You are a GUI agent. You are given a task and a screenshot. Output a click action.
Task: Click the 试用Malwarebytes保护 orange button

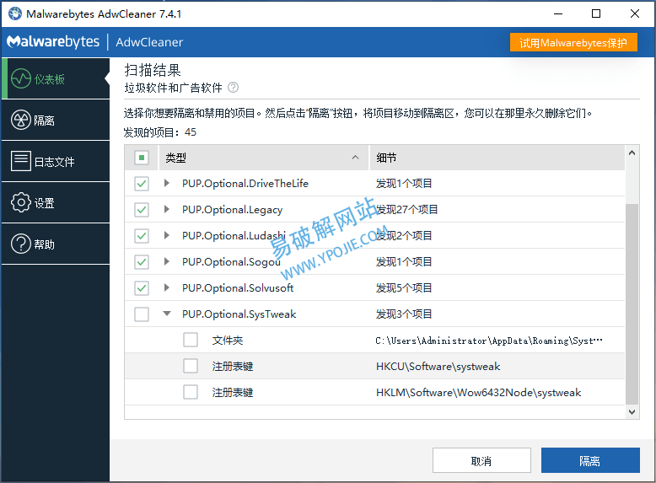pyautogui.click(x=573, y=42)
